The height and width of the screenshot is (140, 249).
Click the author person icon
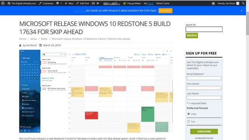(20, 45)
